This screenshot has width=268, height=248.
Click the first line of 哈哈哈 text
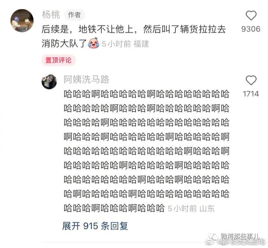[x=147, y=94]
